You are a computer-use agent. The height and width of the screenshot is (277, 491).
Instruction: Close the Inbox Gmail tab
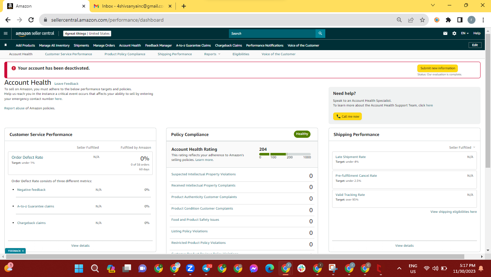[170, 6]
